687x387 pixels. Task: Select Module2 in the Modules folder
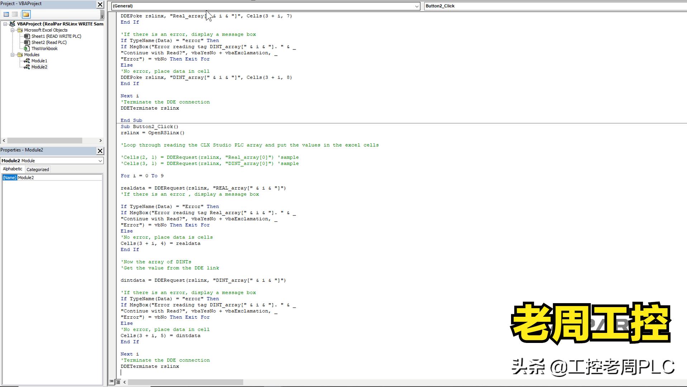point(39,67)
